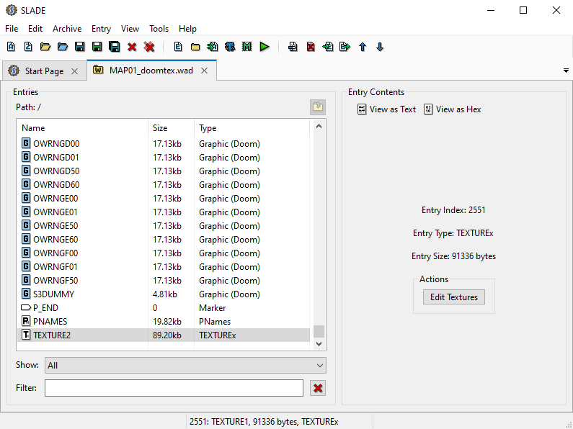Open the Archive menu
Viewport: 573px width, 429px height.
[x=67, y=29]
